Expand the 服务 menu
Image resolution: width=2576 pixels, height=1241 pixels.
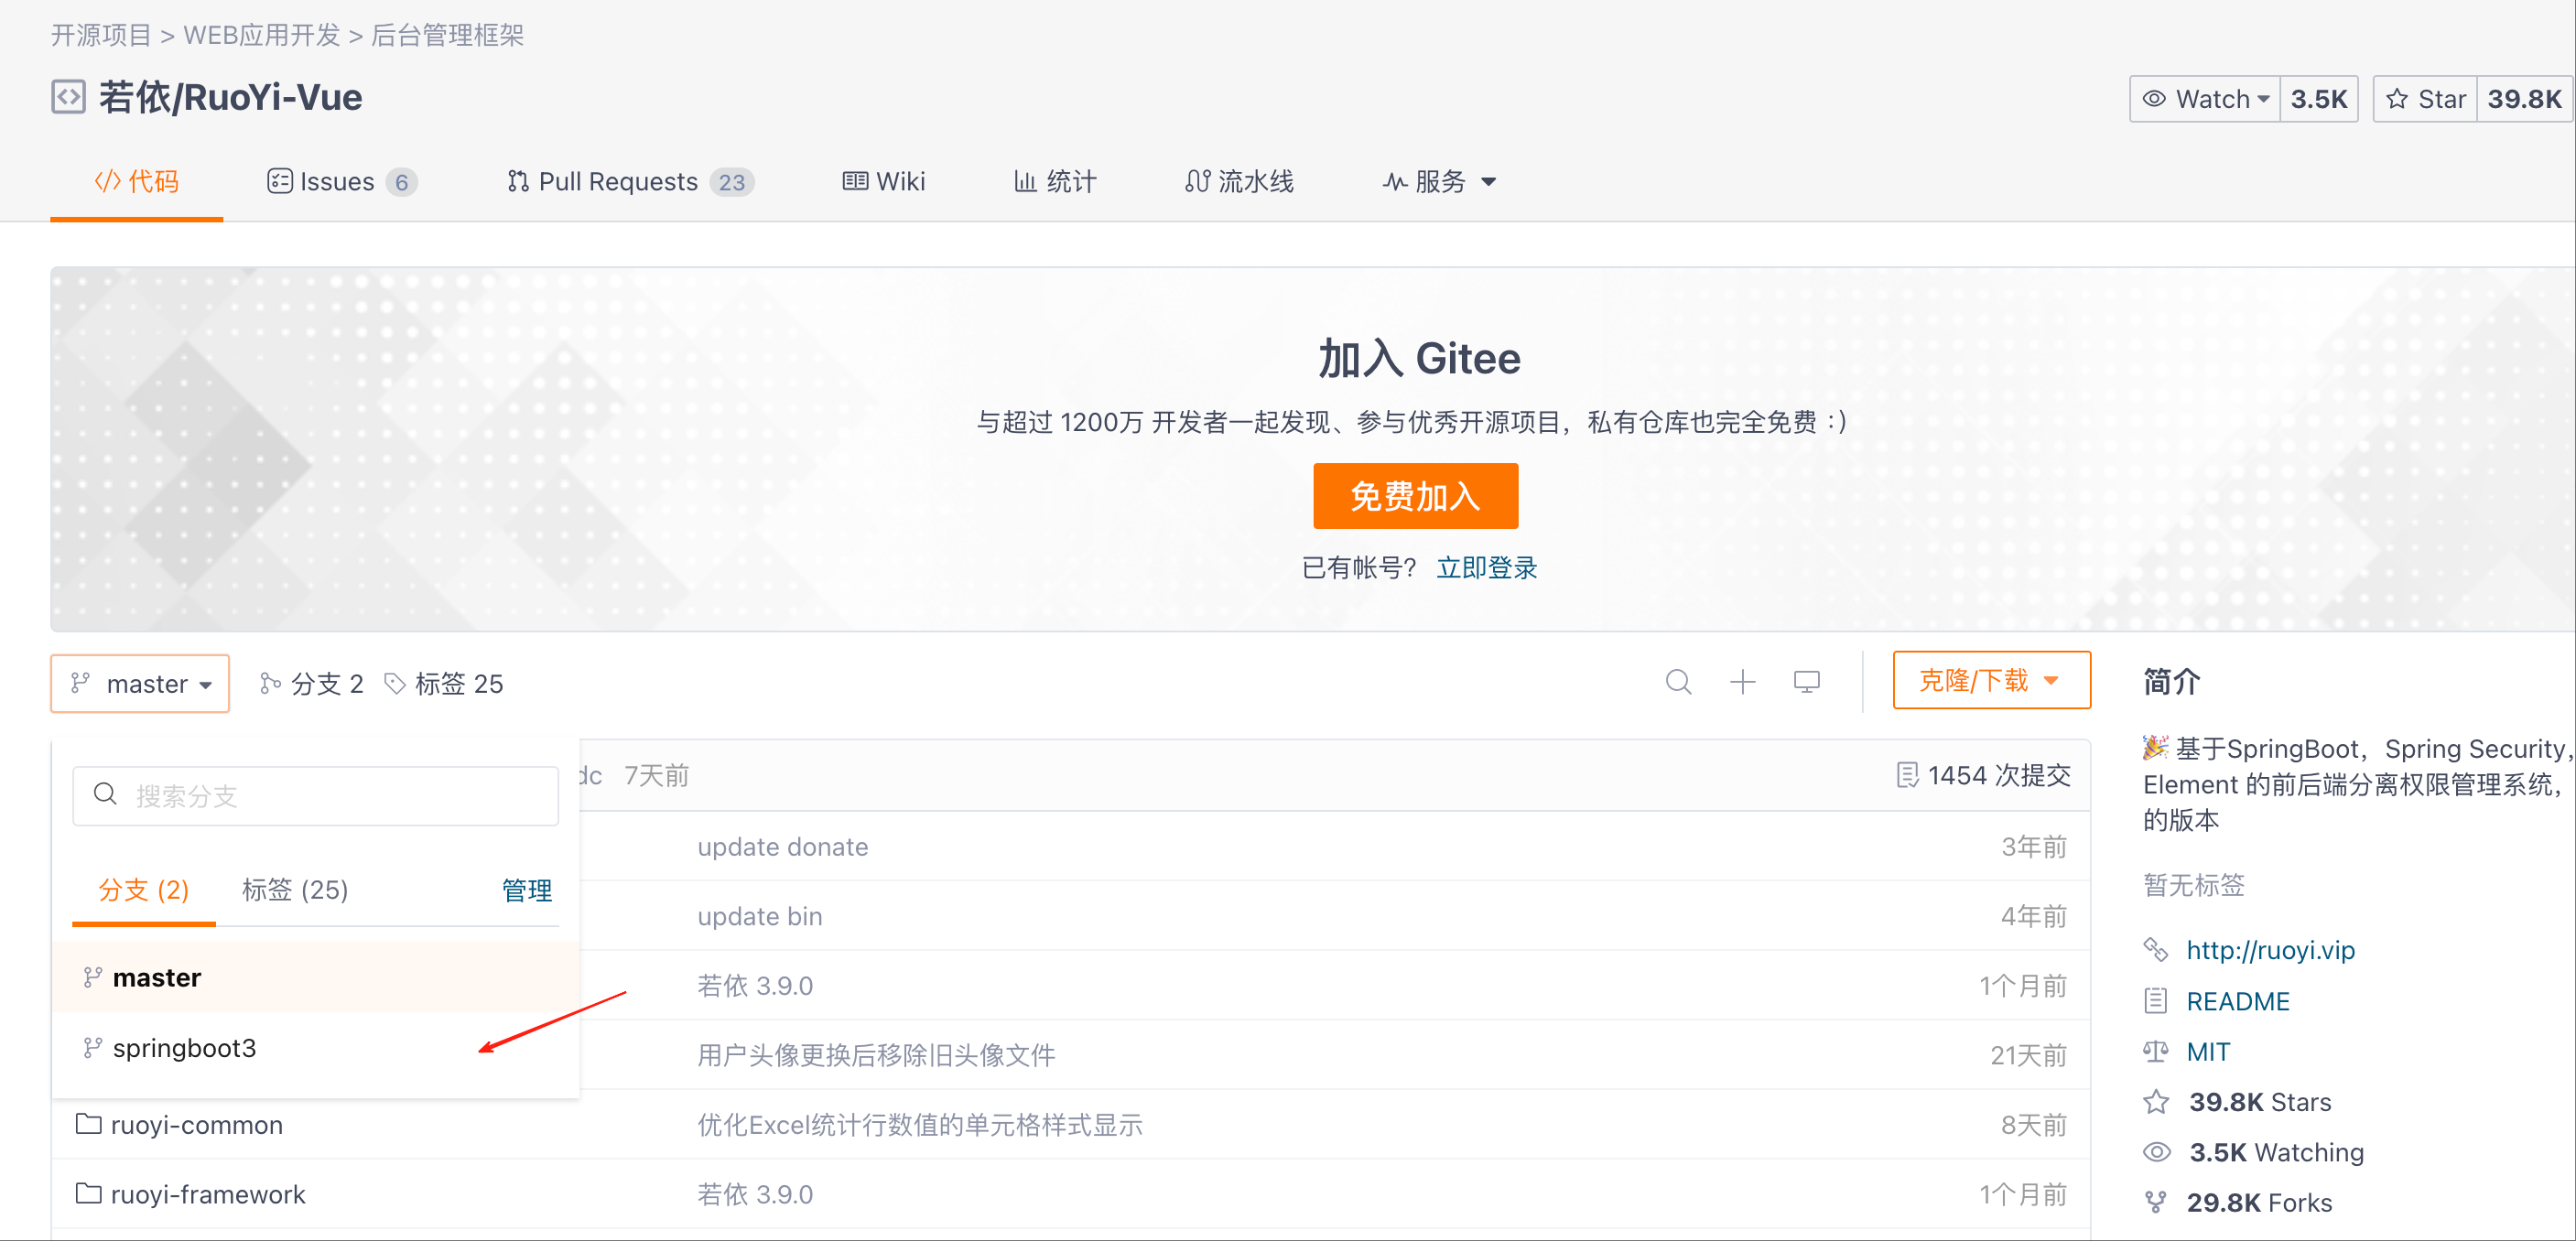click(x=1440, y=181)
